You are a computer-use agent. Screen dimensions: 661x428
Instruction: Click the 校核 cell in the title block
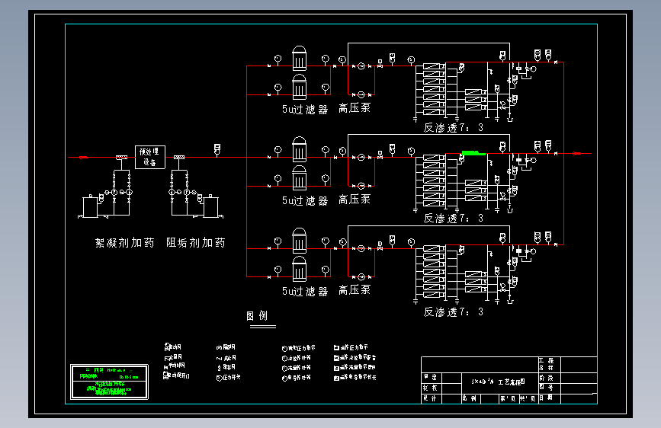(x=431, y=388)
